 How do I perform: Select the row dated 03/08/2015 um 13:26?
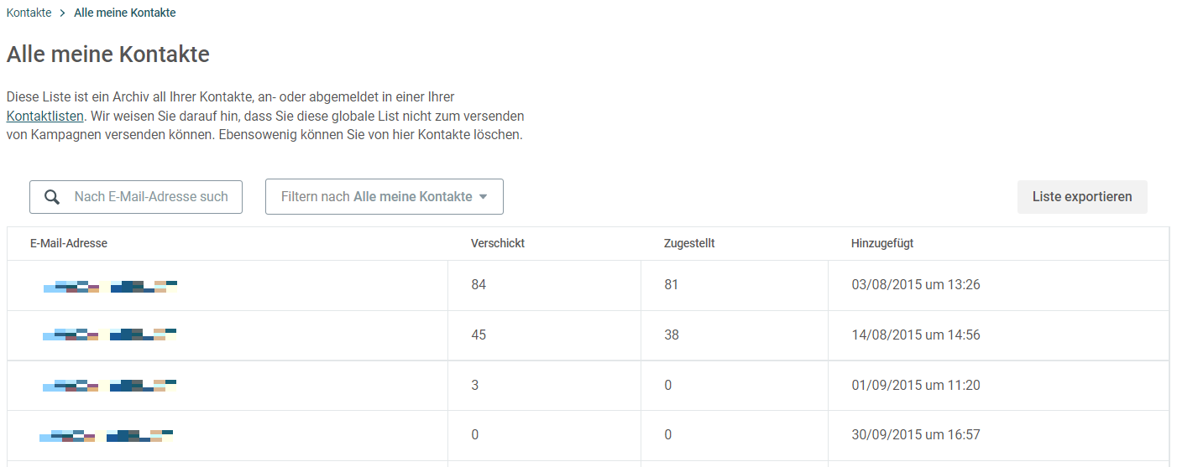click(588, 285)
